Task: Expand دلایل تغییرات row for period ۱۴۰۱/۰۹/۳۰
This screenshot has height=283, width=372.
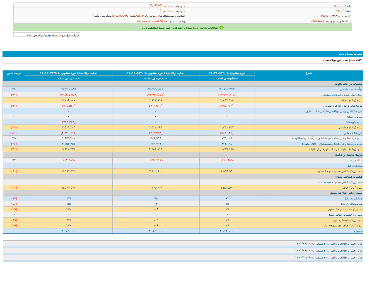Action: pyautogui.click(x=329, y=251)
